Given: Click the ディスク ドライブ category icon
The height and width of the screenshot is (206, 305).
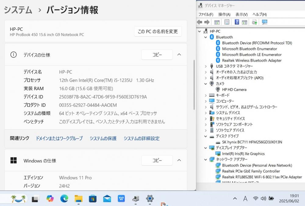Looking at the screenshot, I should click(212, 137).
